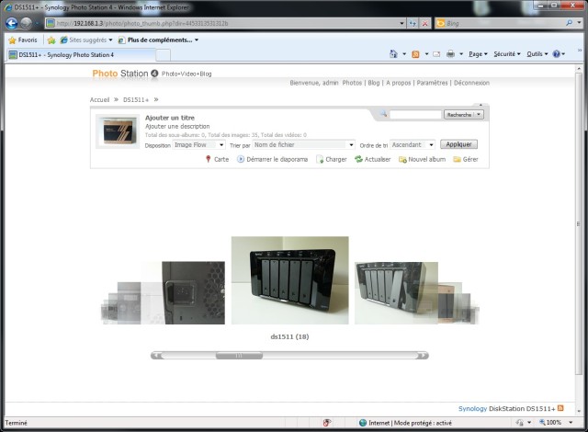
Task: Click the Appliquer button
Action: click(x=458, y=144)
